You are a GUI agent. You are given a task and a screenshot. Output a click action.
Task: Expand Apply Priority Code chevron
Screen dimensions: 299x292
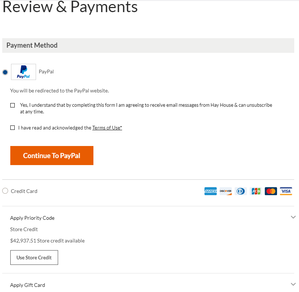point(293,217)
